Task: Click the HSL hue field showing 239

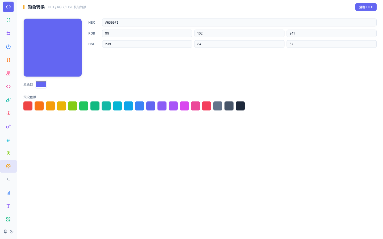Action: [147, 44]
